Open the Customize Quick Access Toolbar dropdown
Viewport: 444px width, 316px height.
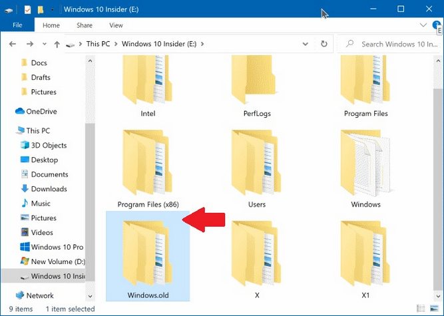coord(53,10)
